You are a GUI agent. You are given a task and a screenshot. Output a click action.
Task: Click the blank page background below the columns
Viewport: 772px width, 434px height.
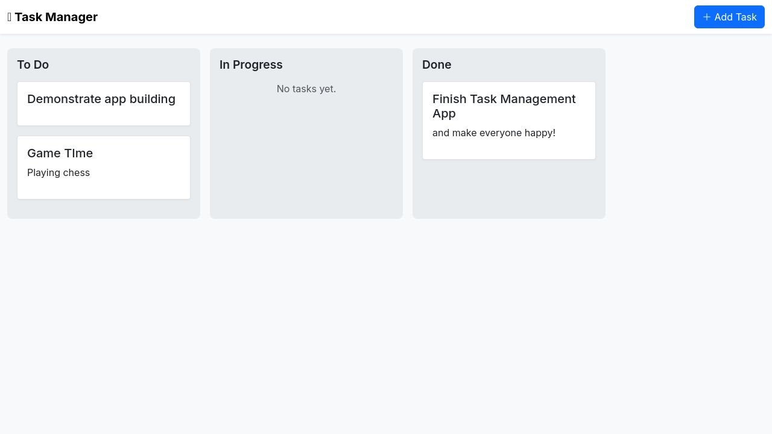click(386, 325)
